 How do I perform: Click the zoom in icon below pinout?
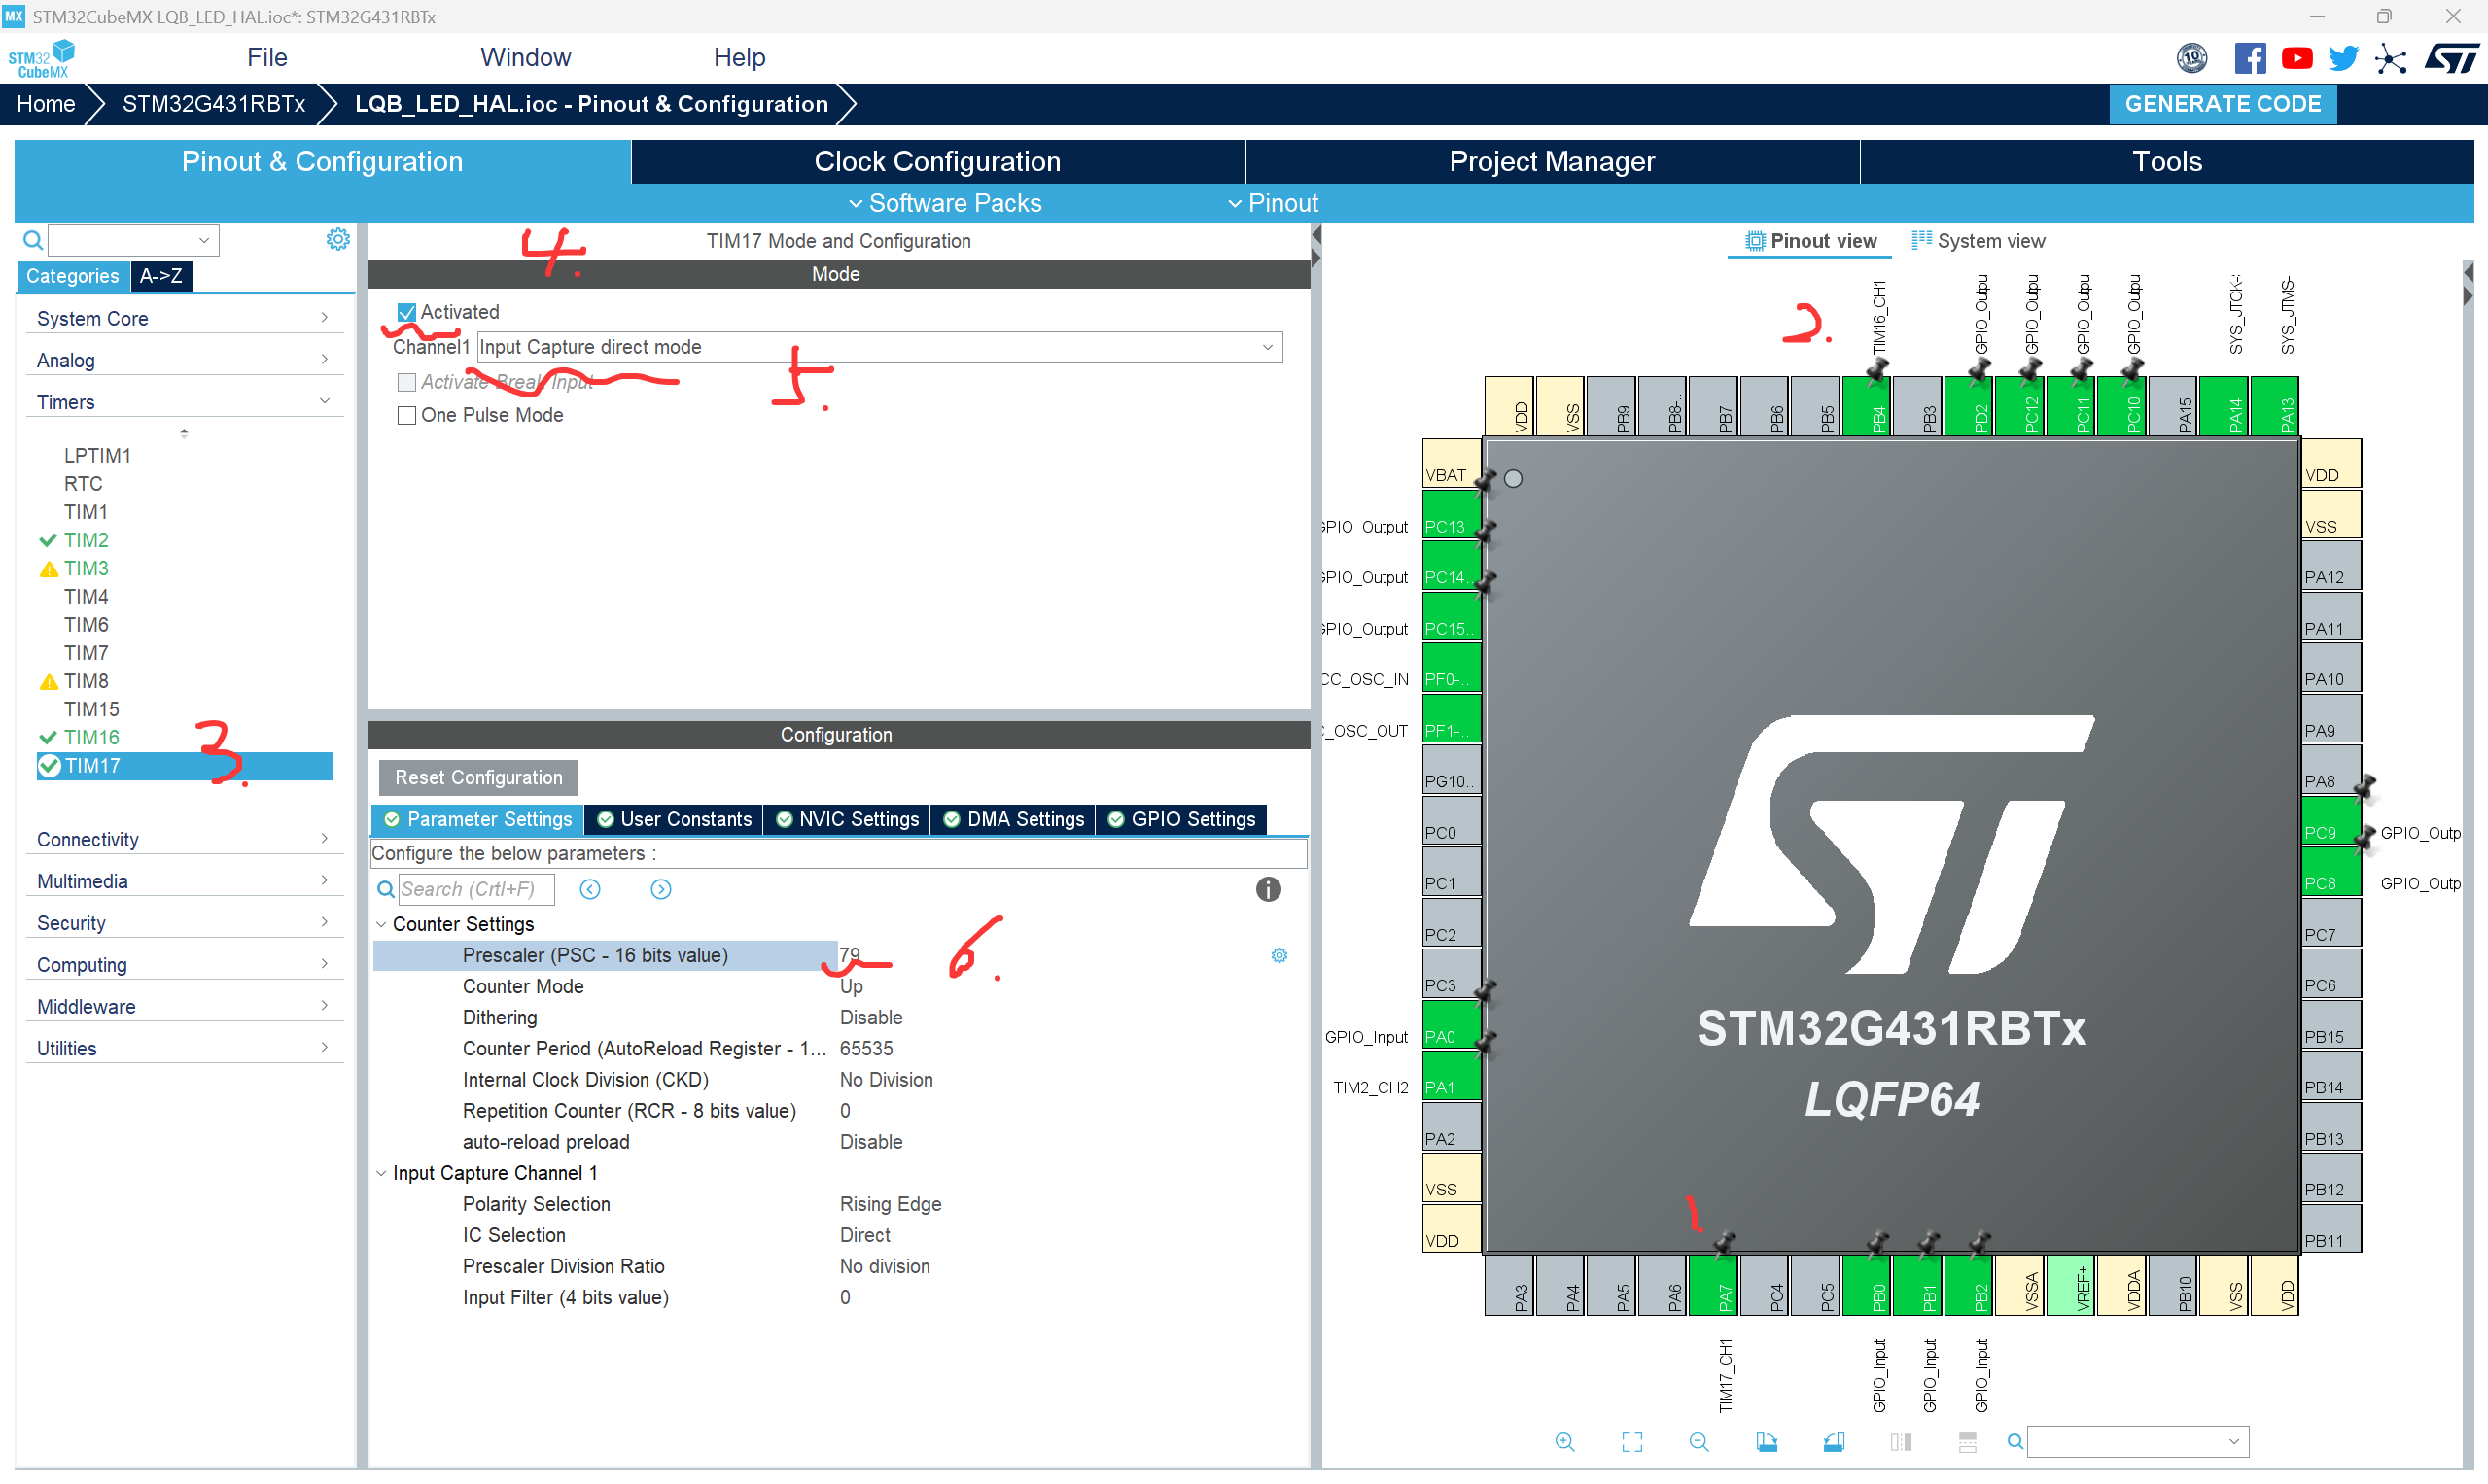(1564, 1441)
